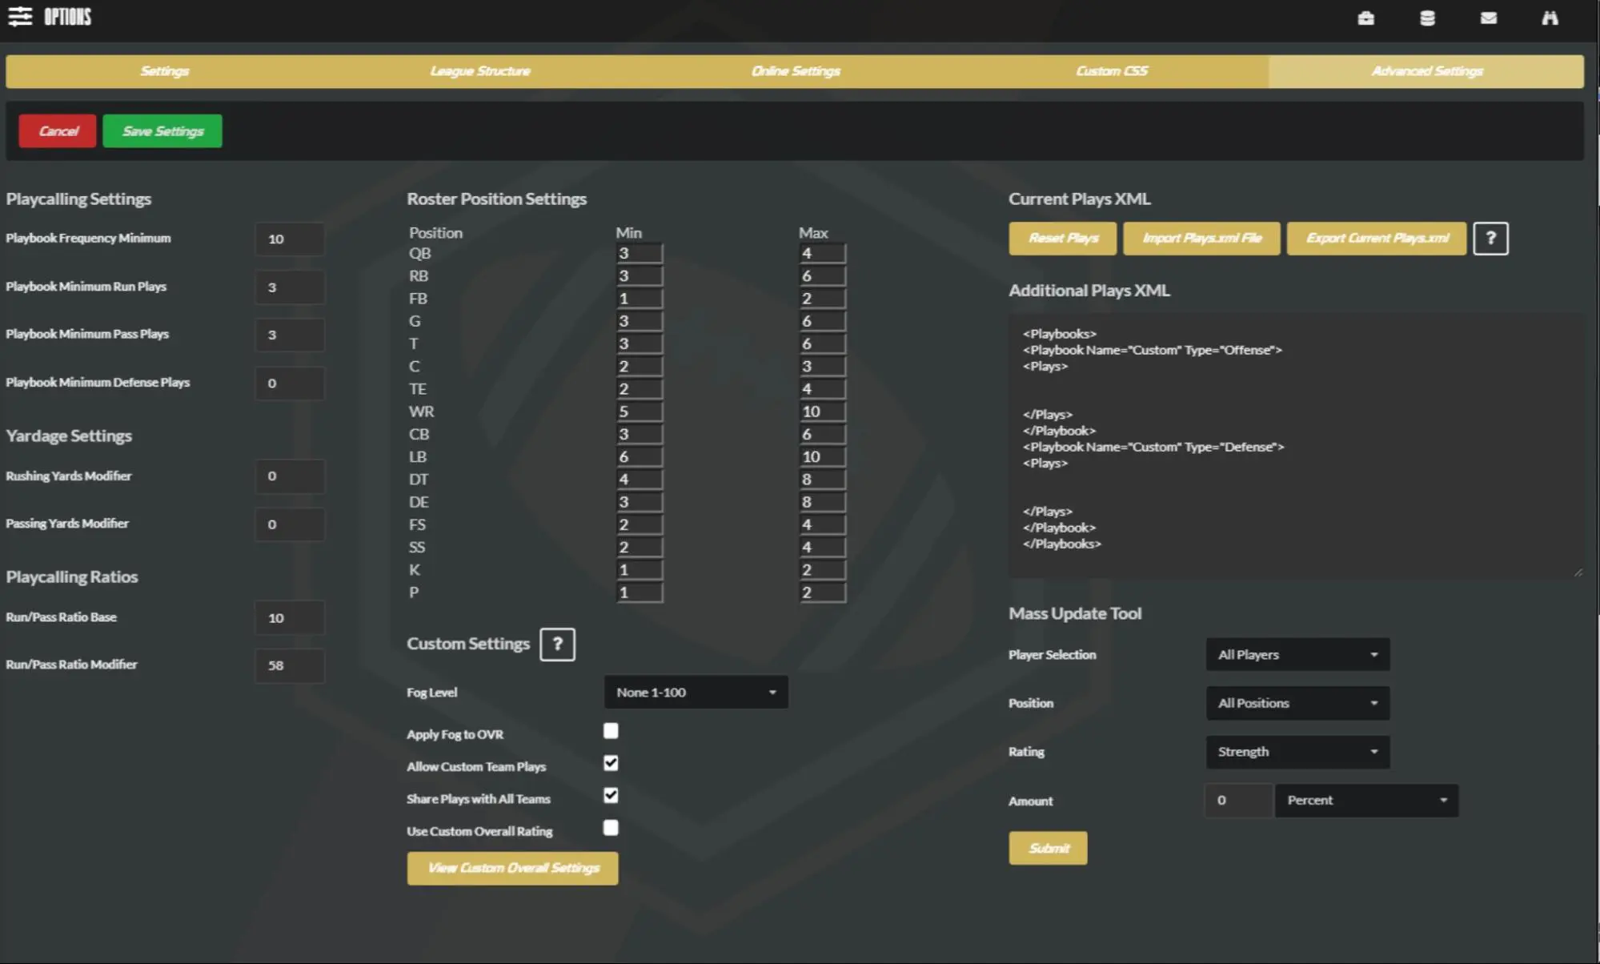
Task: Click the RB Max roster field
Action: (x=822, y=276)
